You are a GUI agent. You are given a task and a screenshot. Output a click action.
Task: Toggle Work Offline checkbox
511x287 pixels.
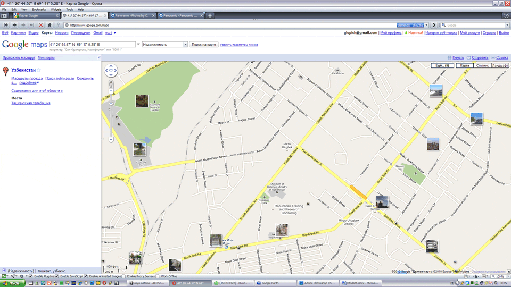tap(158, 276)
